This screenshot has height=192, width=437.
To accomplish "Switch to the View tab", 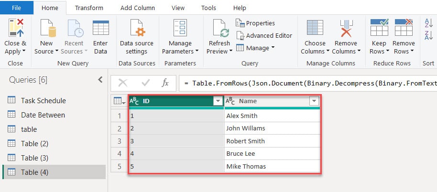I will coord(178,8).
